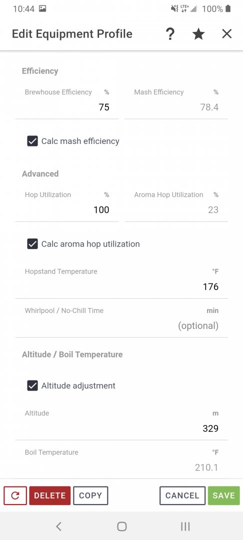This screenshot has height=540, width=243.
Task: Tap the battery icon in status bar
Action: [x=228, y=9]
